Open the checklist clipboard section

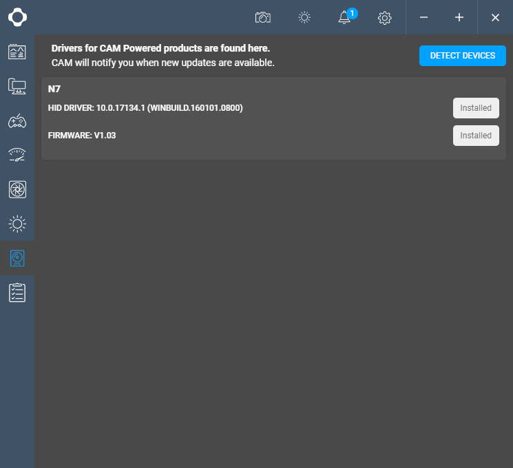click(17, 292)
